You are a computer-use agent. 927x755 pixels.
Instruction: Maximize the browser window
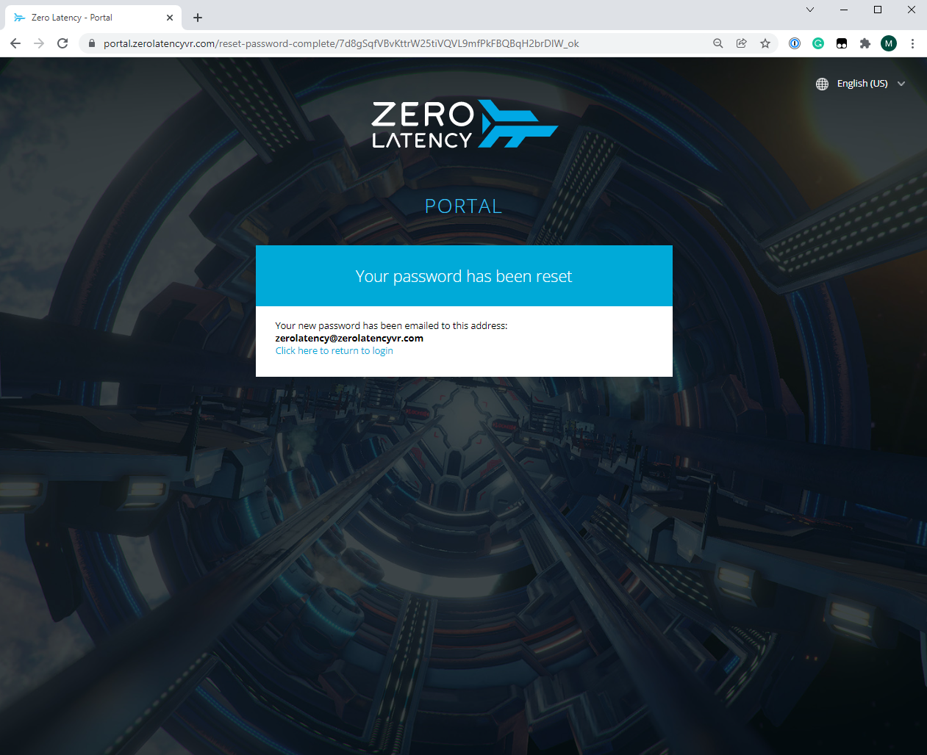[x=878, y=10]
